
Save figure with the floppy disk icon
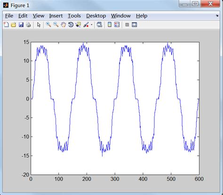pyautogui.click(x=21, y=24)
